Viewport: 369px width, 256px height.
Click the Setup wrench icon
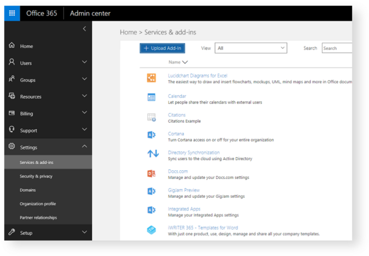[x=12, y=232]
